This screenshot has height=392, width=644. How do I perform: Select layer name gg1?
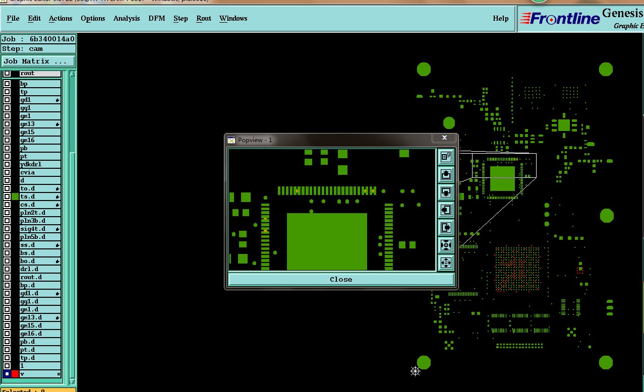tap(40, 108)
